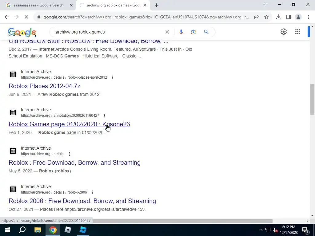The height and width of the screenshot is (236, 315).
Task: Click the vertical scrollbar thumb
Action: (312, 99)
